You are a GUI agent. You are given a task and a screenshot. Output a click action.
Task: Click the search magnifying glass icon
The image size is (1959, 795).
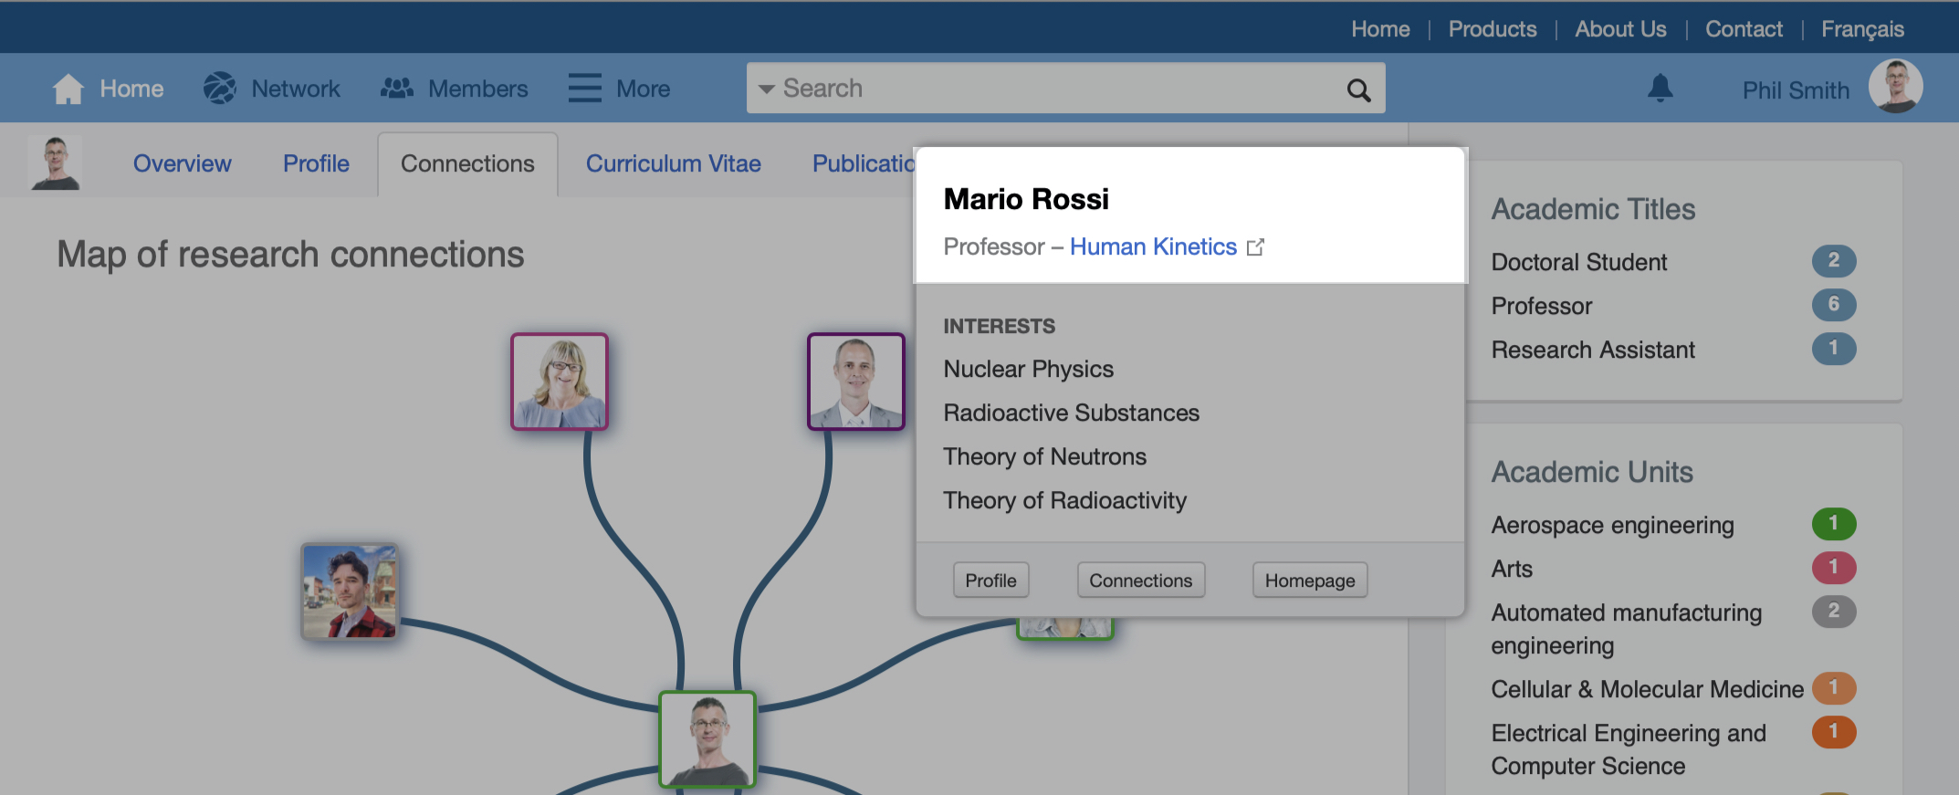click(1358, 89)
